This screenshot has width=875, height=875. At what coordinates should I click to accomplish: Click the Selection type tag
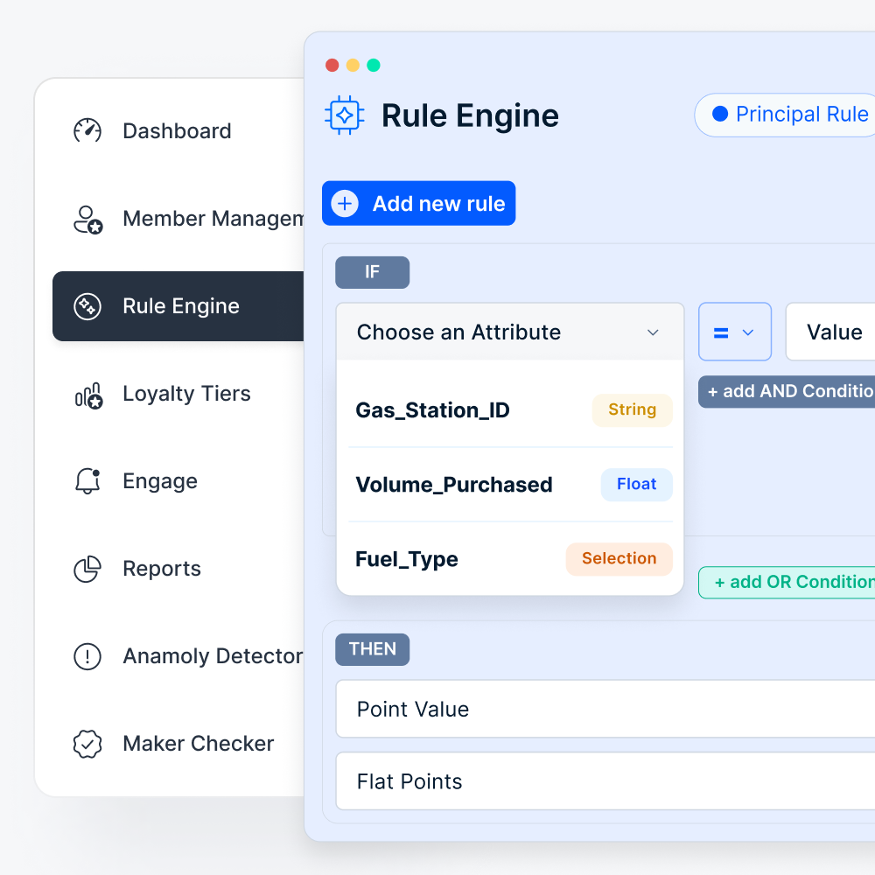point(619,558)
